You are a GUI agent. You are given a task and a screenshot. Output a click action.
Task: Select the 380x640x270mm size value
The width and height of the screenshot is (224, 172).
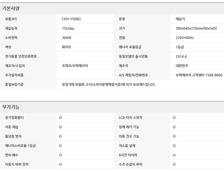pyautogui.click(x=196, y=28)
